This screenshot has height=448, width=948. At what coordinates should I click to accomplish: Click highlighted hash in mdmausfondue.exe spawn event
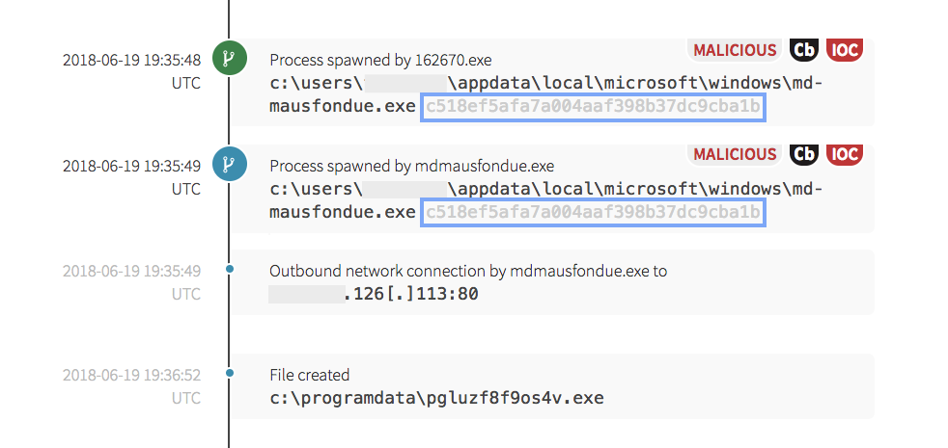pyautogui.click(x=594, y=211)
